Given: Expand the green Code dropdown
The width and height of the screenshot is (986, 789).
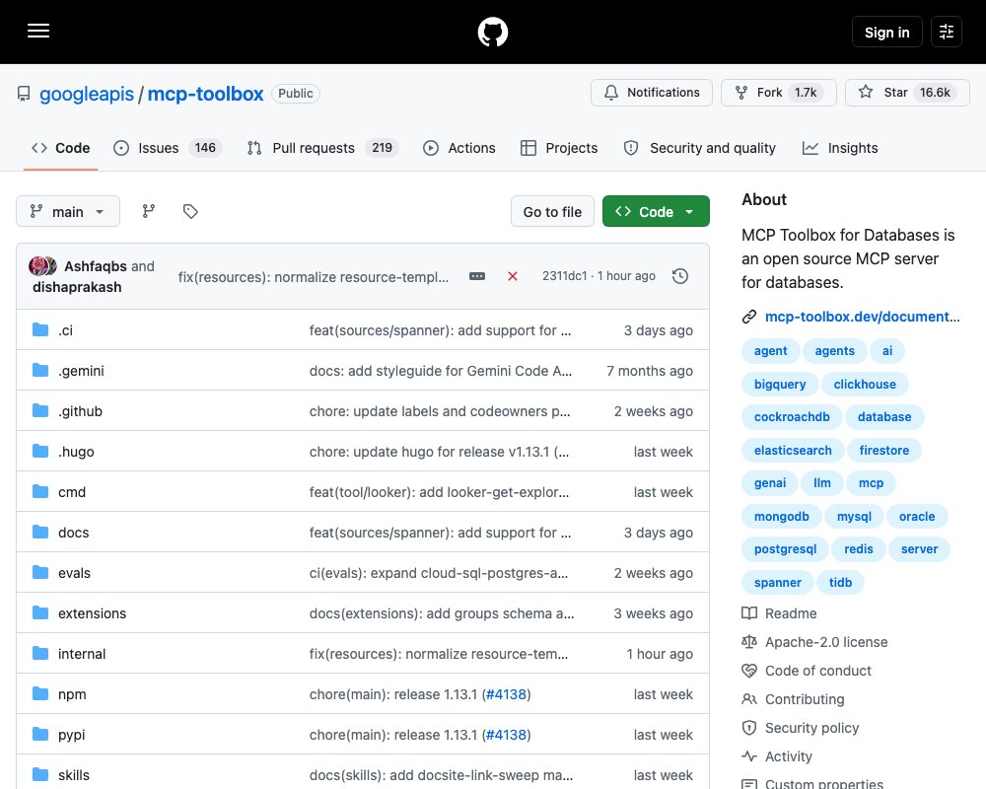Looking at the screenshot, I should coord(656,211).
